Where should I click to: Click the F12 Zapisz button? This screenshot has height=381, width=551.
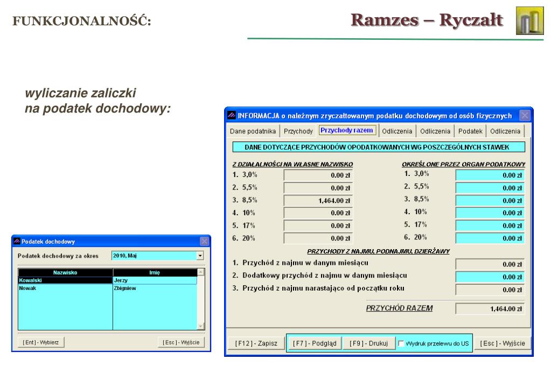(x=256, y=343)
